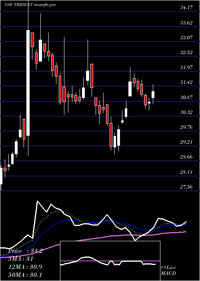This screenshot has height=281, width=200.
Task: Click the MACD inset chart box
Action: tap(110, 261)
